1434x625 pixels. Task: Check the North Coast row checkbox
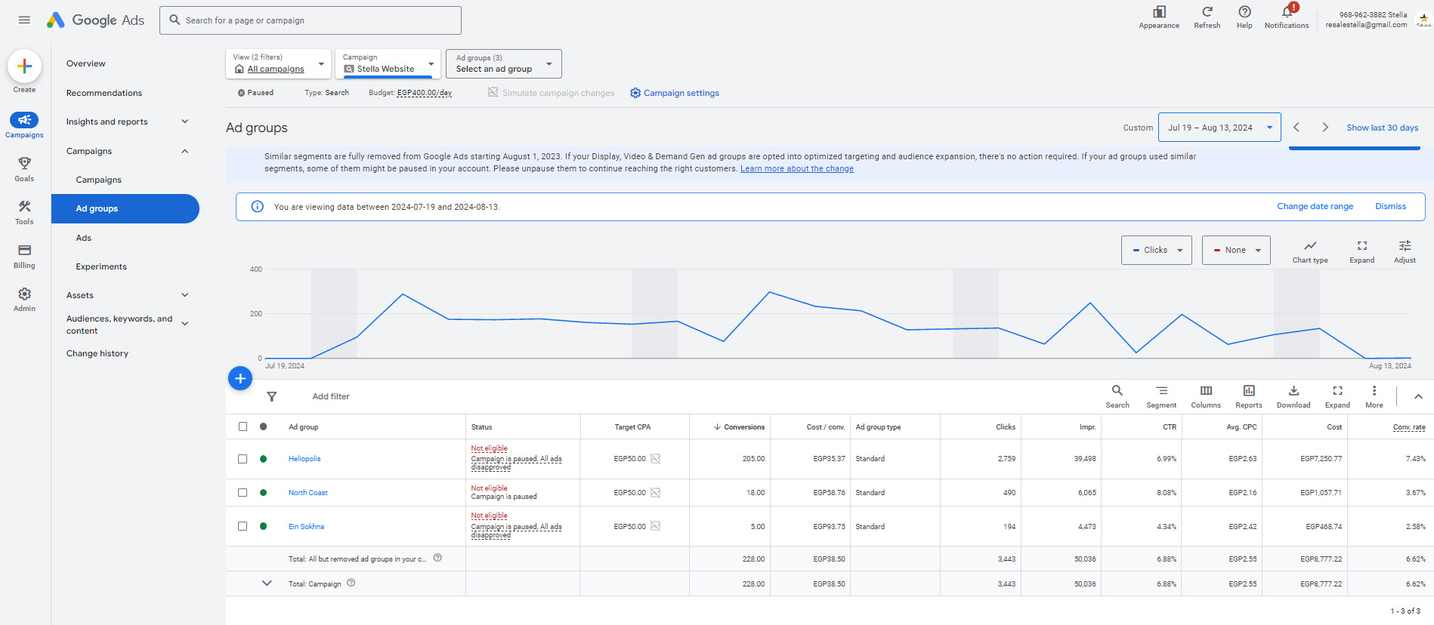pyautogui.click(x=243, y=492)
